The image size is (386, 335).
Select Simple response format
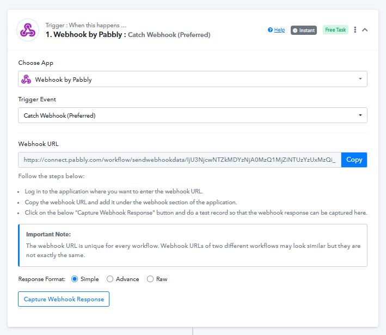click(x=75, y=279)
